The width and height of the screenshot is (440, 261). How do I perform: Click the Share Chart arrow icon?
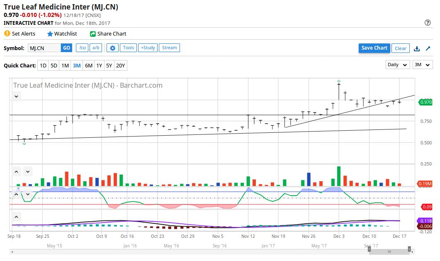pyautogui.click(x=92, y=34)
